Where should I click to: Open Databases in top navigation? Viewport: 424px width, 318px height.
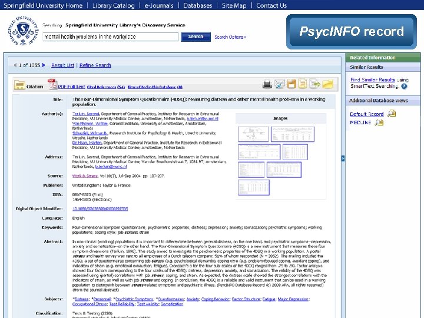click(197, 5)
